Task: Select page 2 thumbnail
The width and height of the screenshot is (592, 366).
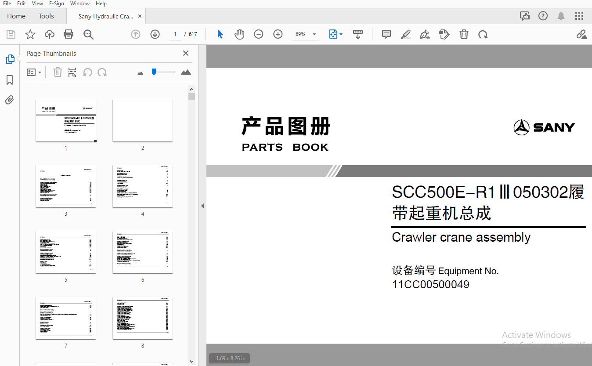Action: tap(143, 120)
